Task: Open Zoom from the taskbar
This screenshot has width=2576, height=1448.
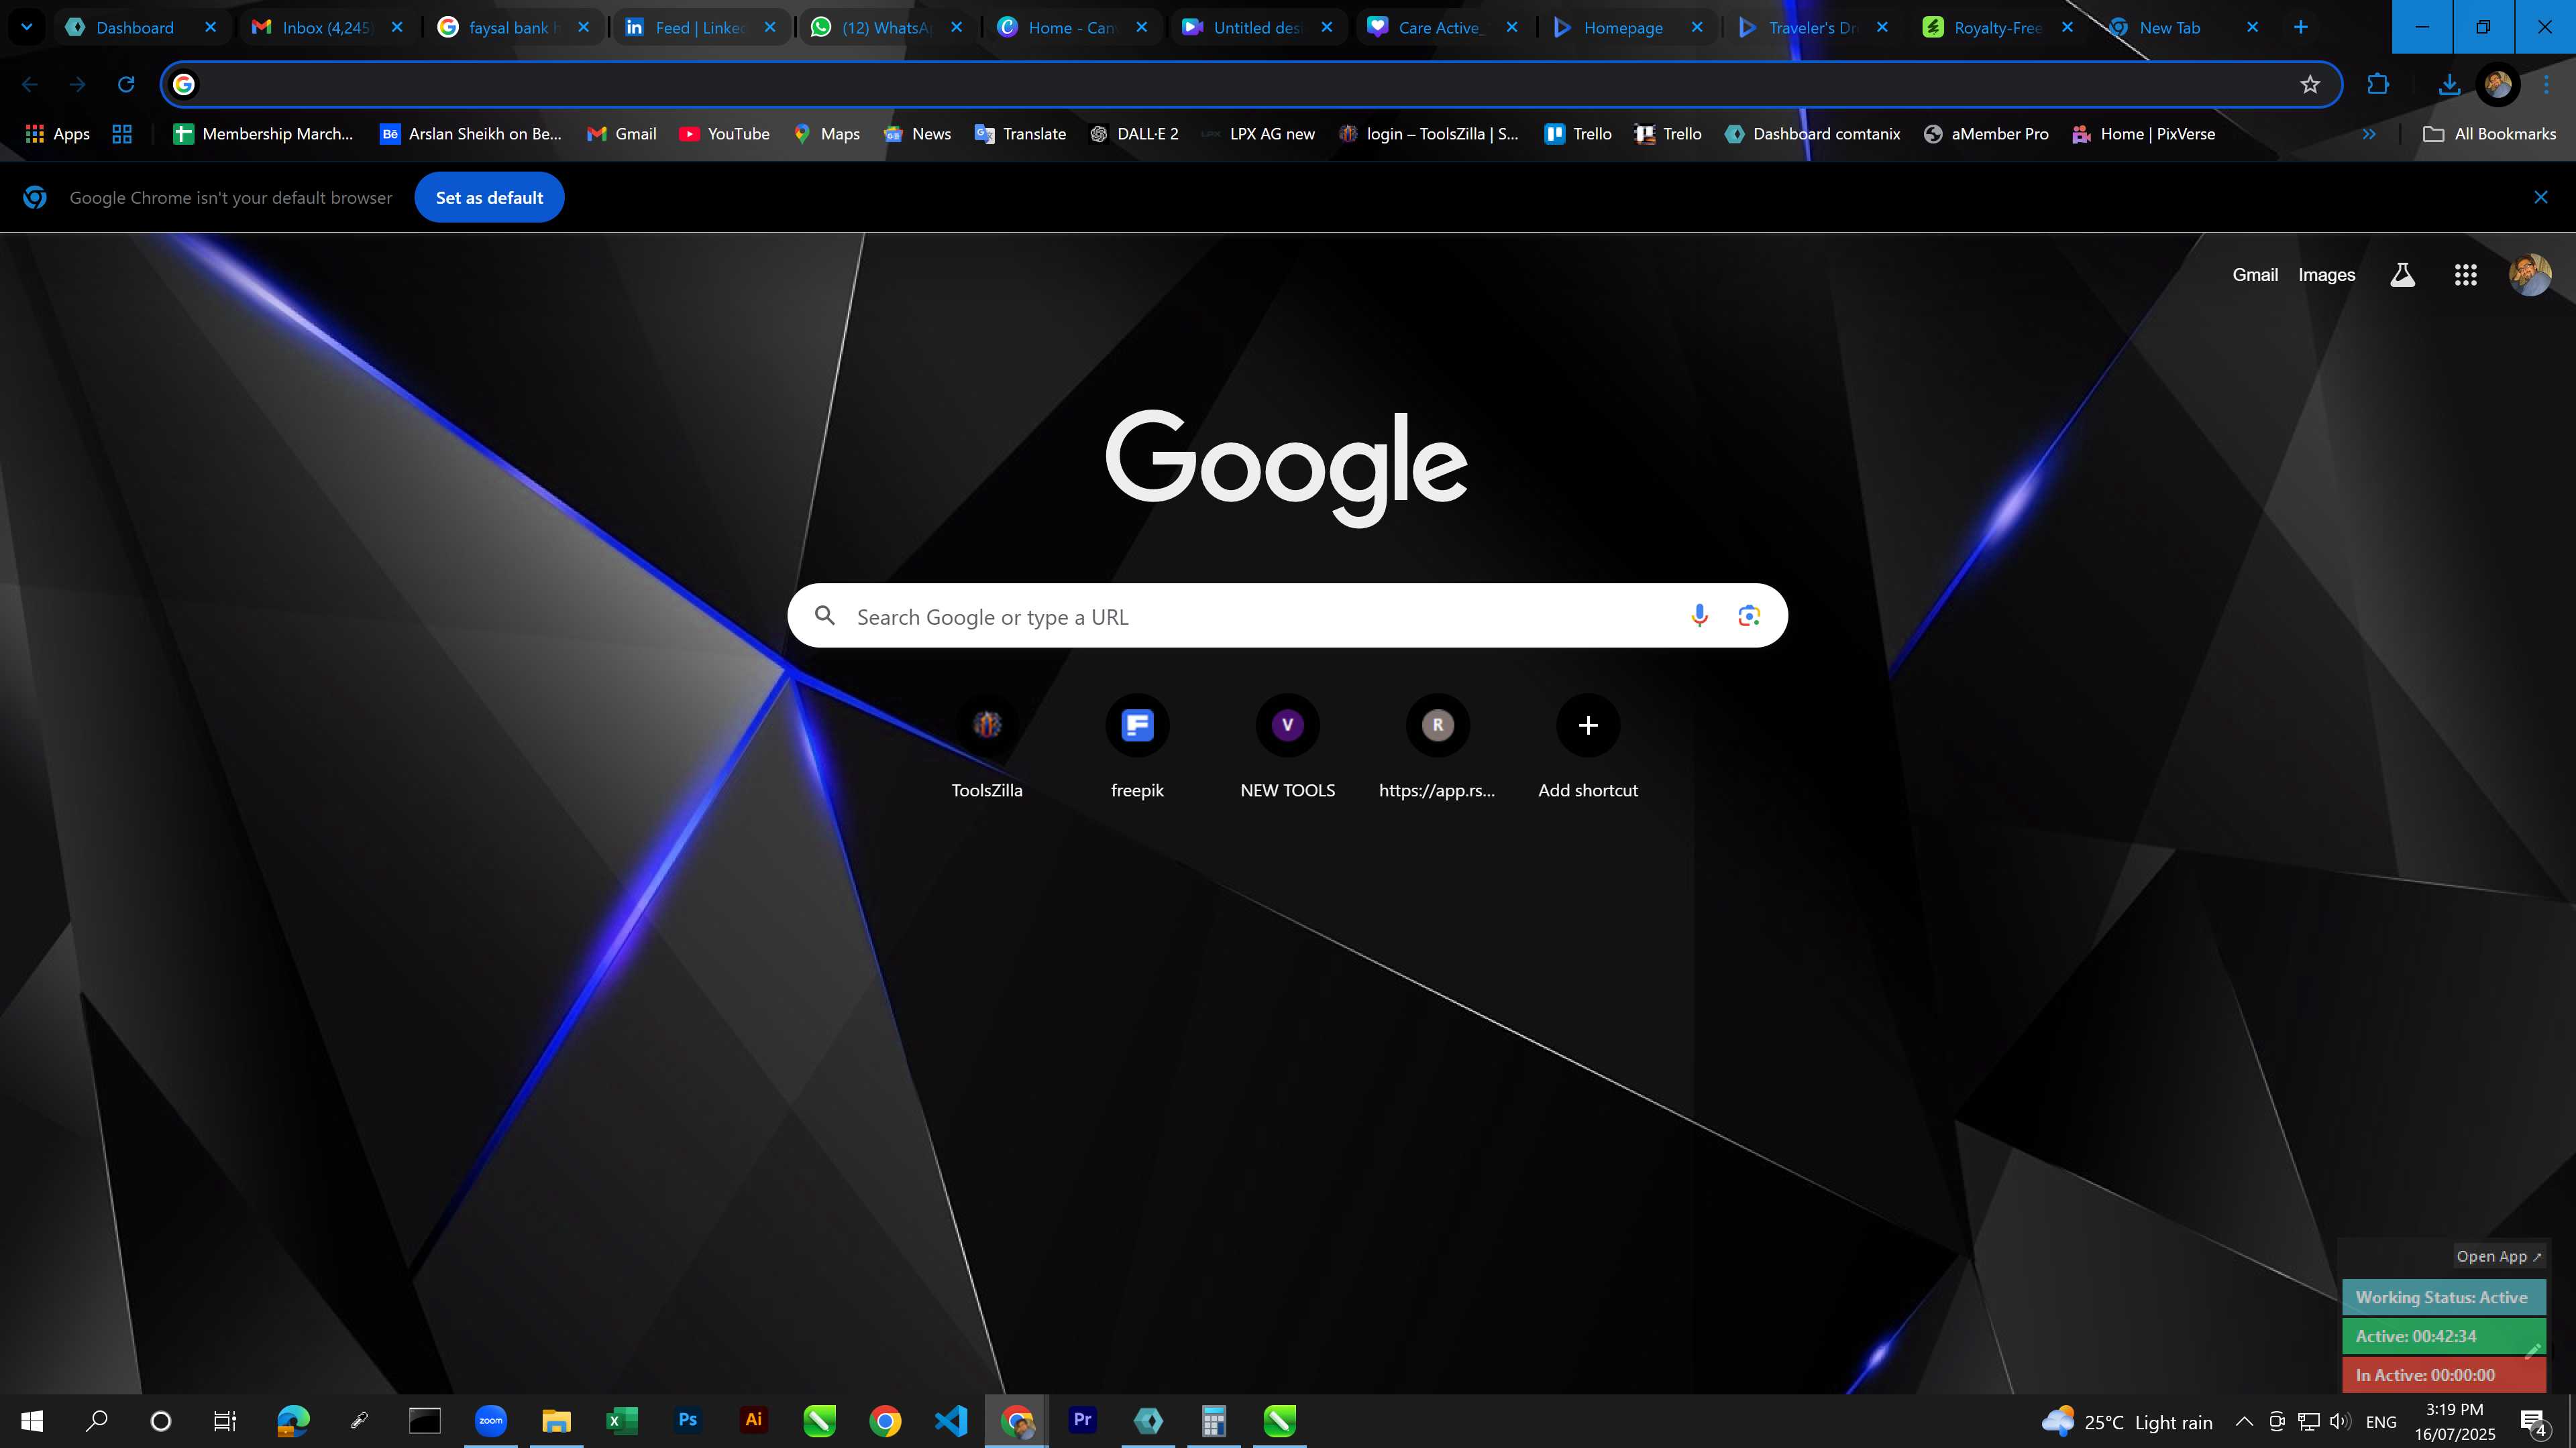Action: pos(491,1420)
